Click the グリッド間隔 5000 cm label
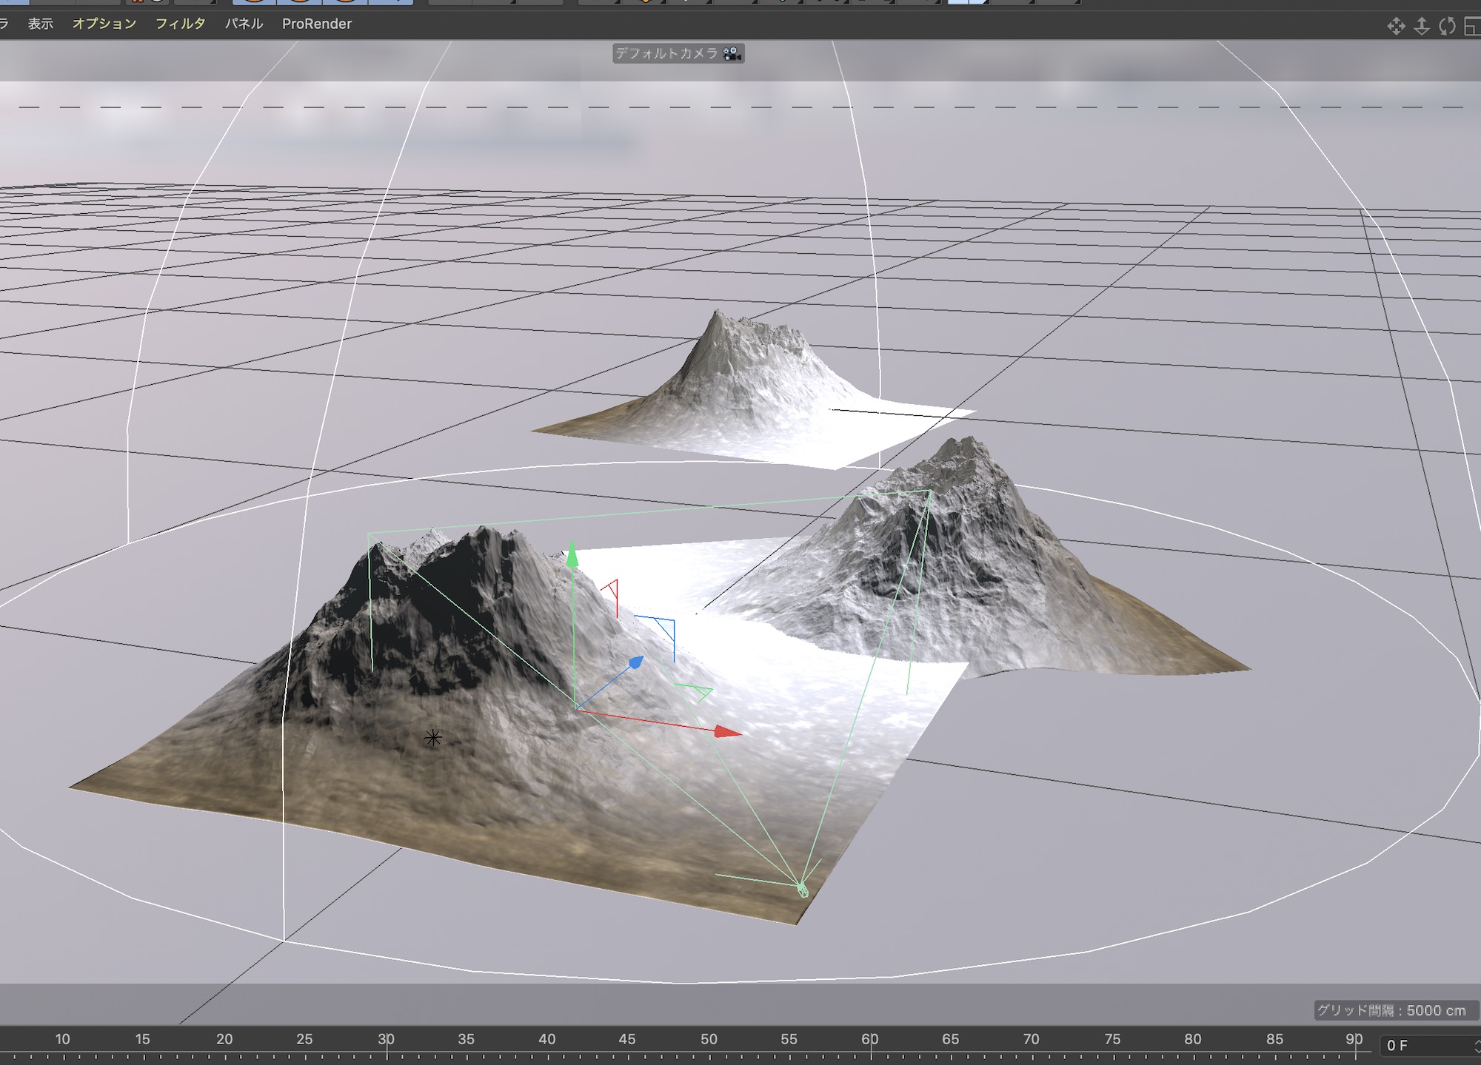1481x1065 pixels. (x=1391, y=1010)
